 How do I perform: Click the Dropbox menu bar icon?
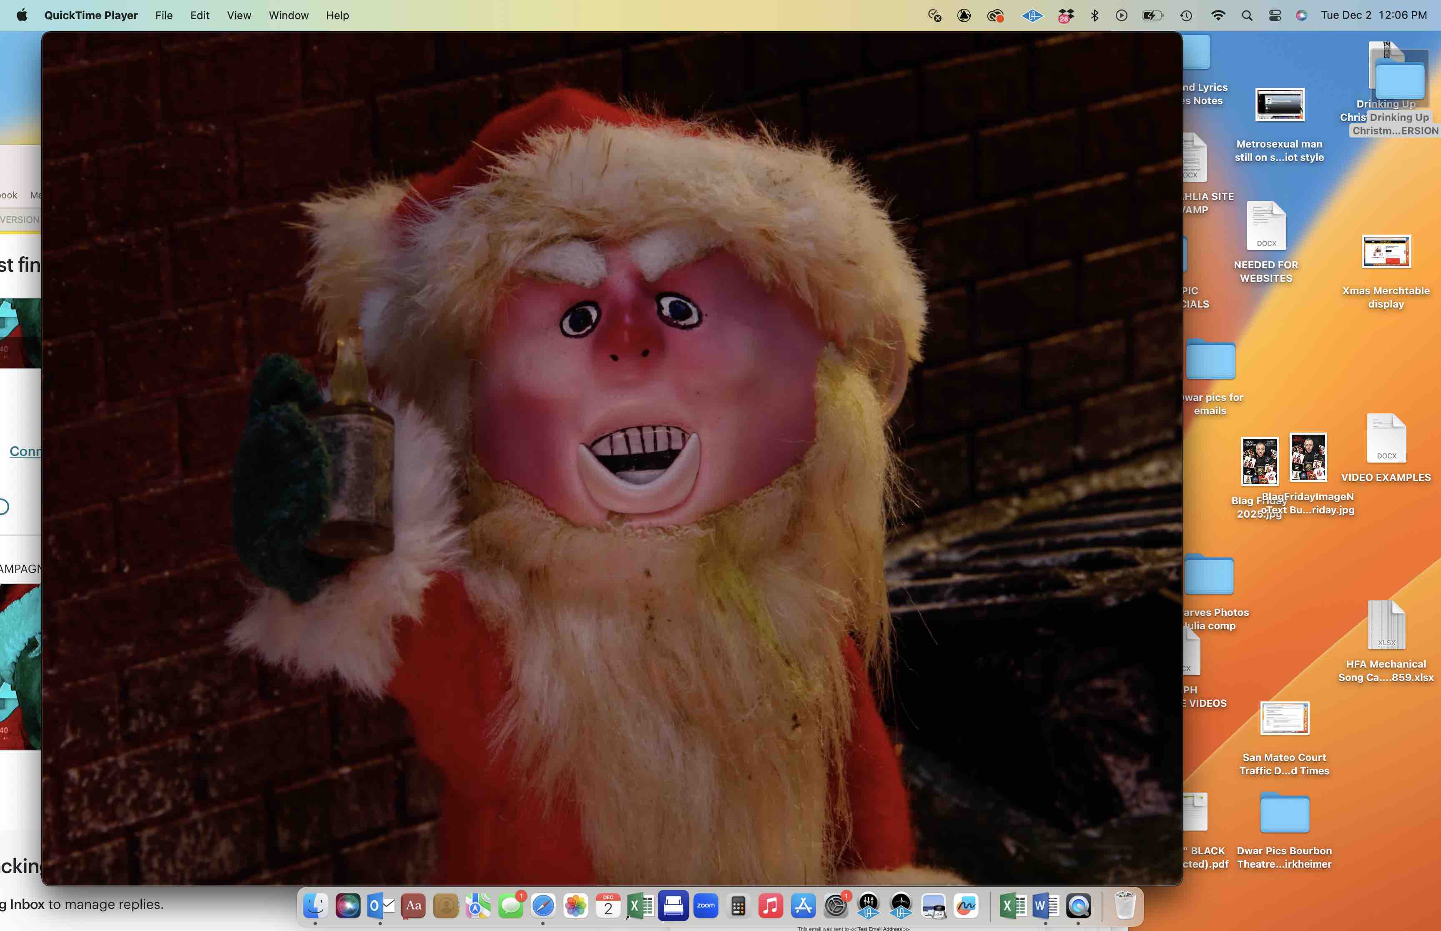(1065, 16)
